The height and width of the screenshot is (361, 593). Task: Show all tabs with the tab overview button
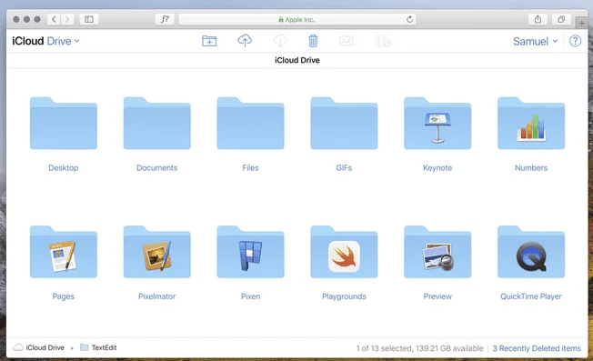561,19
